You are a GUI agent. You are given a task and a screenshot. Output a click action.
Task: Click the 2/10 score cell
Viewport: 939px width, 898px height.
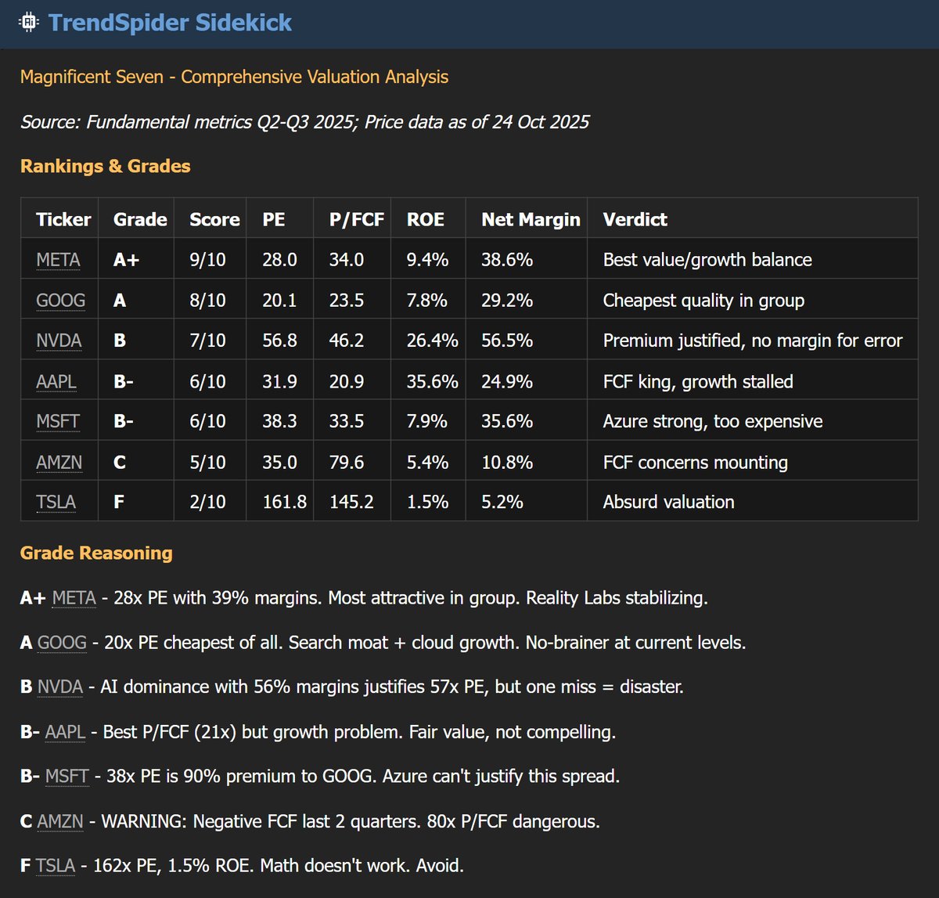coord(207,502)
